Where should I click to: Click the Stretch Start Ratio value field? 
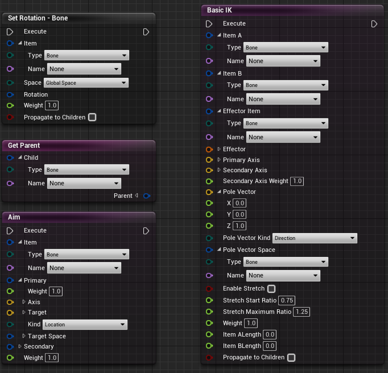coord(287,300)
